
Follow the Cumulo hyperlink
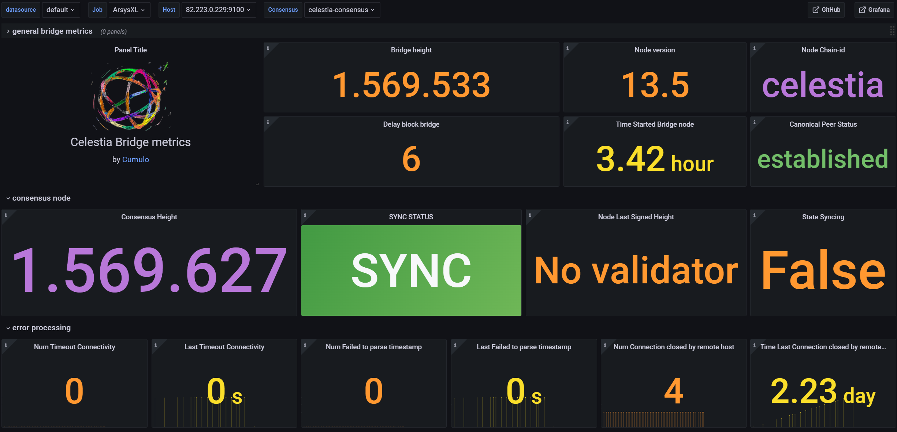coord(135,160)
